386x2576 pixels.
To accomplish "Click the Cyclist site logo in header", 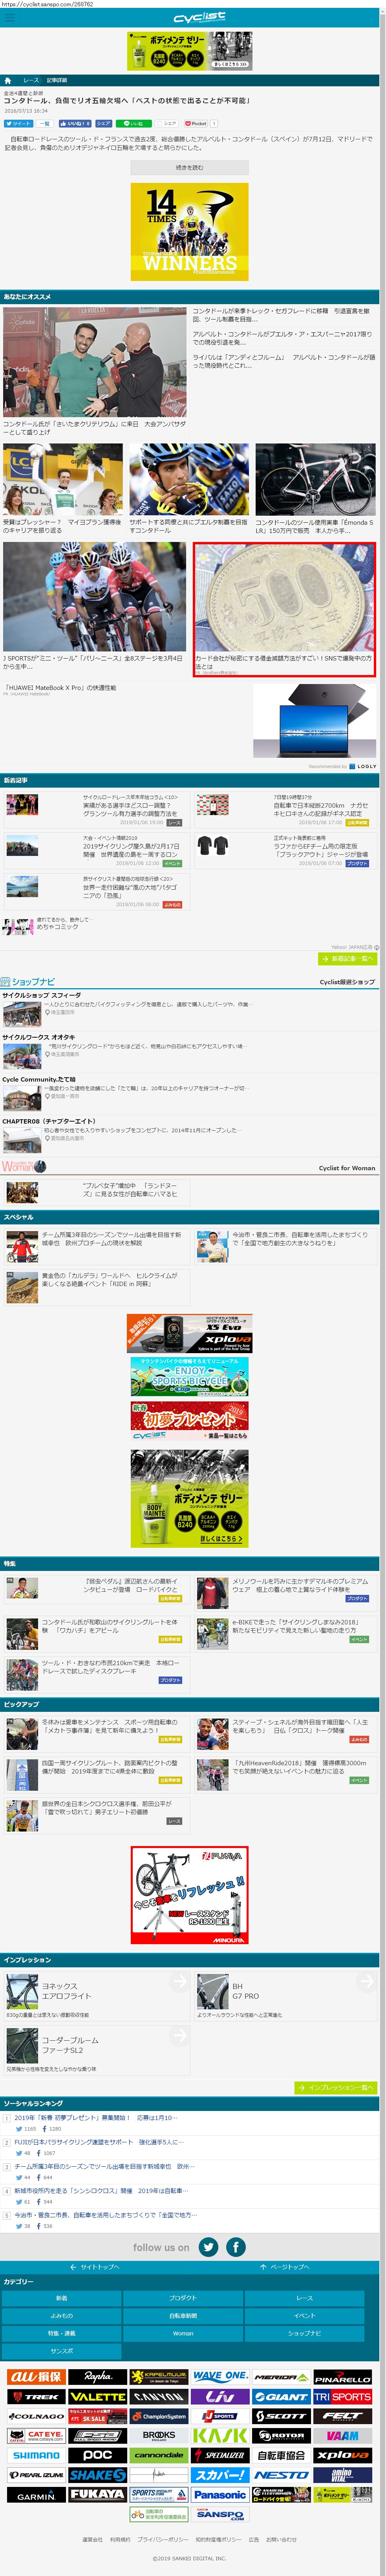I will click(x=199, y=18).
